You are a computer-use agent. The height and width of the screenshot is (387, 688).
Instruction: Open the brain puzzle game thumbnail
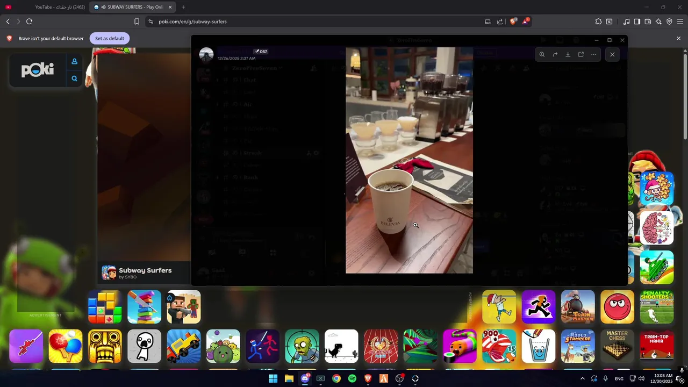click(657, 228)
